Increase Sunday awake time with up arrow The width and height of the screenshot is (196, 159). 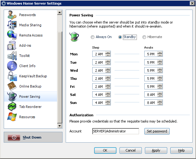pyautogui.click(x=160, y=101)
